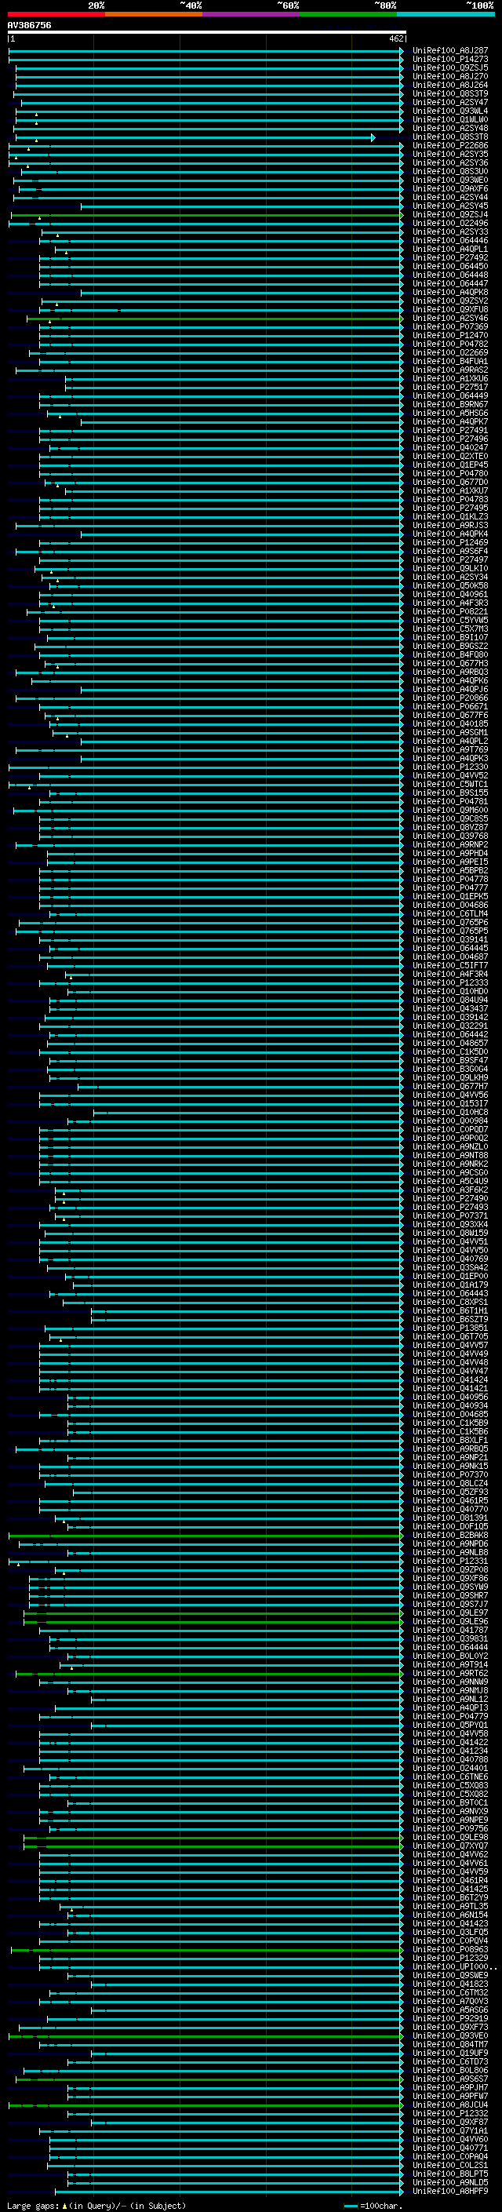Screen dimensions: 502x2212
Task: Open hit UniRef100_Q9LKH9
Action: point(450,1077)
